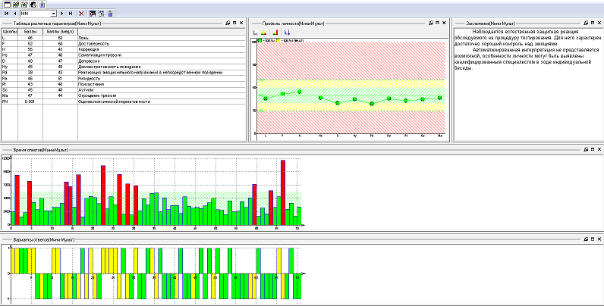Maximize the parameters table panel
This screenshot has height=306, width=604.
point(235,23)
